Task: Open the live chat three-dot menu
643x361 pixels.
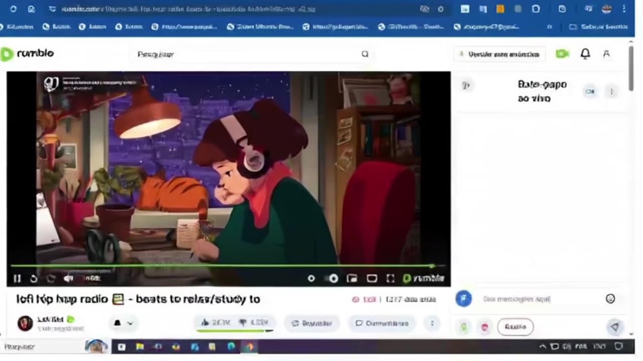Action: point(612,91)
